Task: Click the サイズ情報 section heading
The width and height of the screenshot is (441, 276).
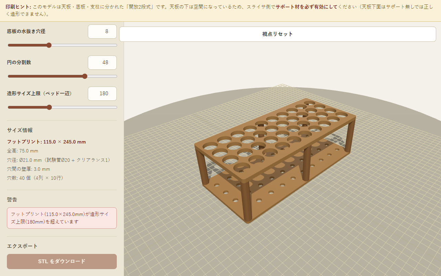Action: click(x=20, y=130)
